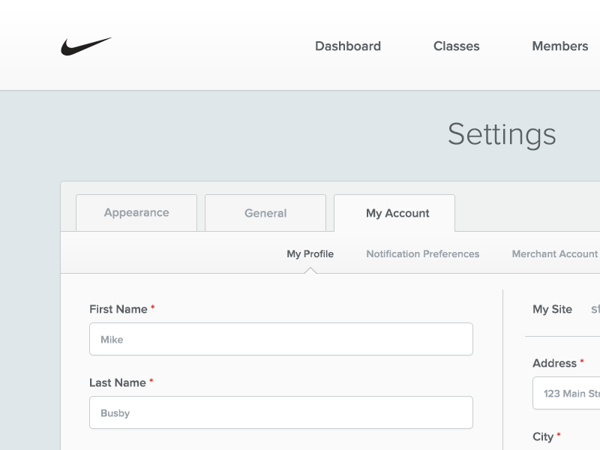Click the Address field label
The height and width of the screenshot is (450, 600).
tap(554, 363)
